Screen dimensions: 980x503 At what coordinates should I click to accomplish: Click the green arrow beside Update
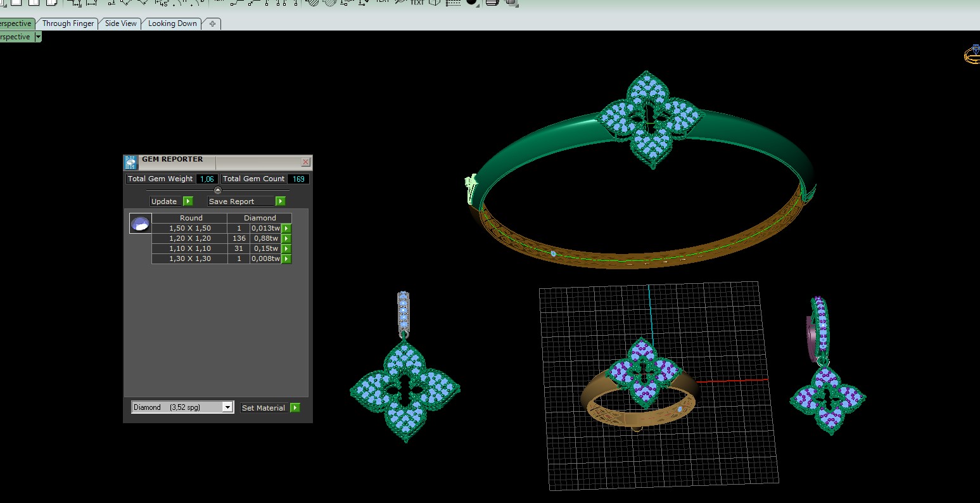coord(188,201)
